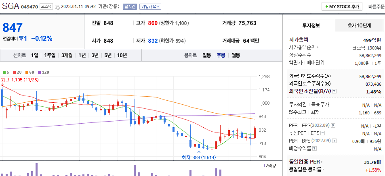Viewport: 385px width, 176px height.
Task: Click the purple 120-day moving average legend swatch
Action: pos(39,72)
